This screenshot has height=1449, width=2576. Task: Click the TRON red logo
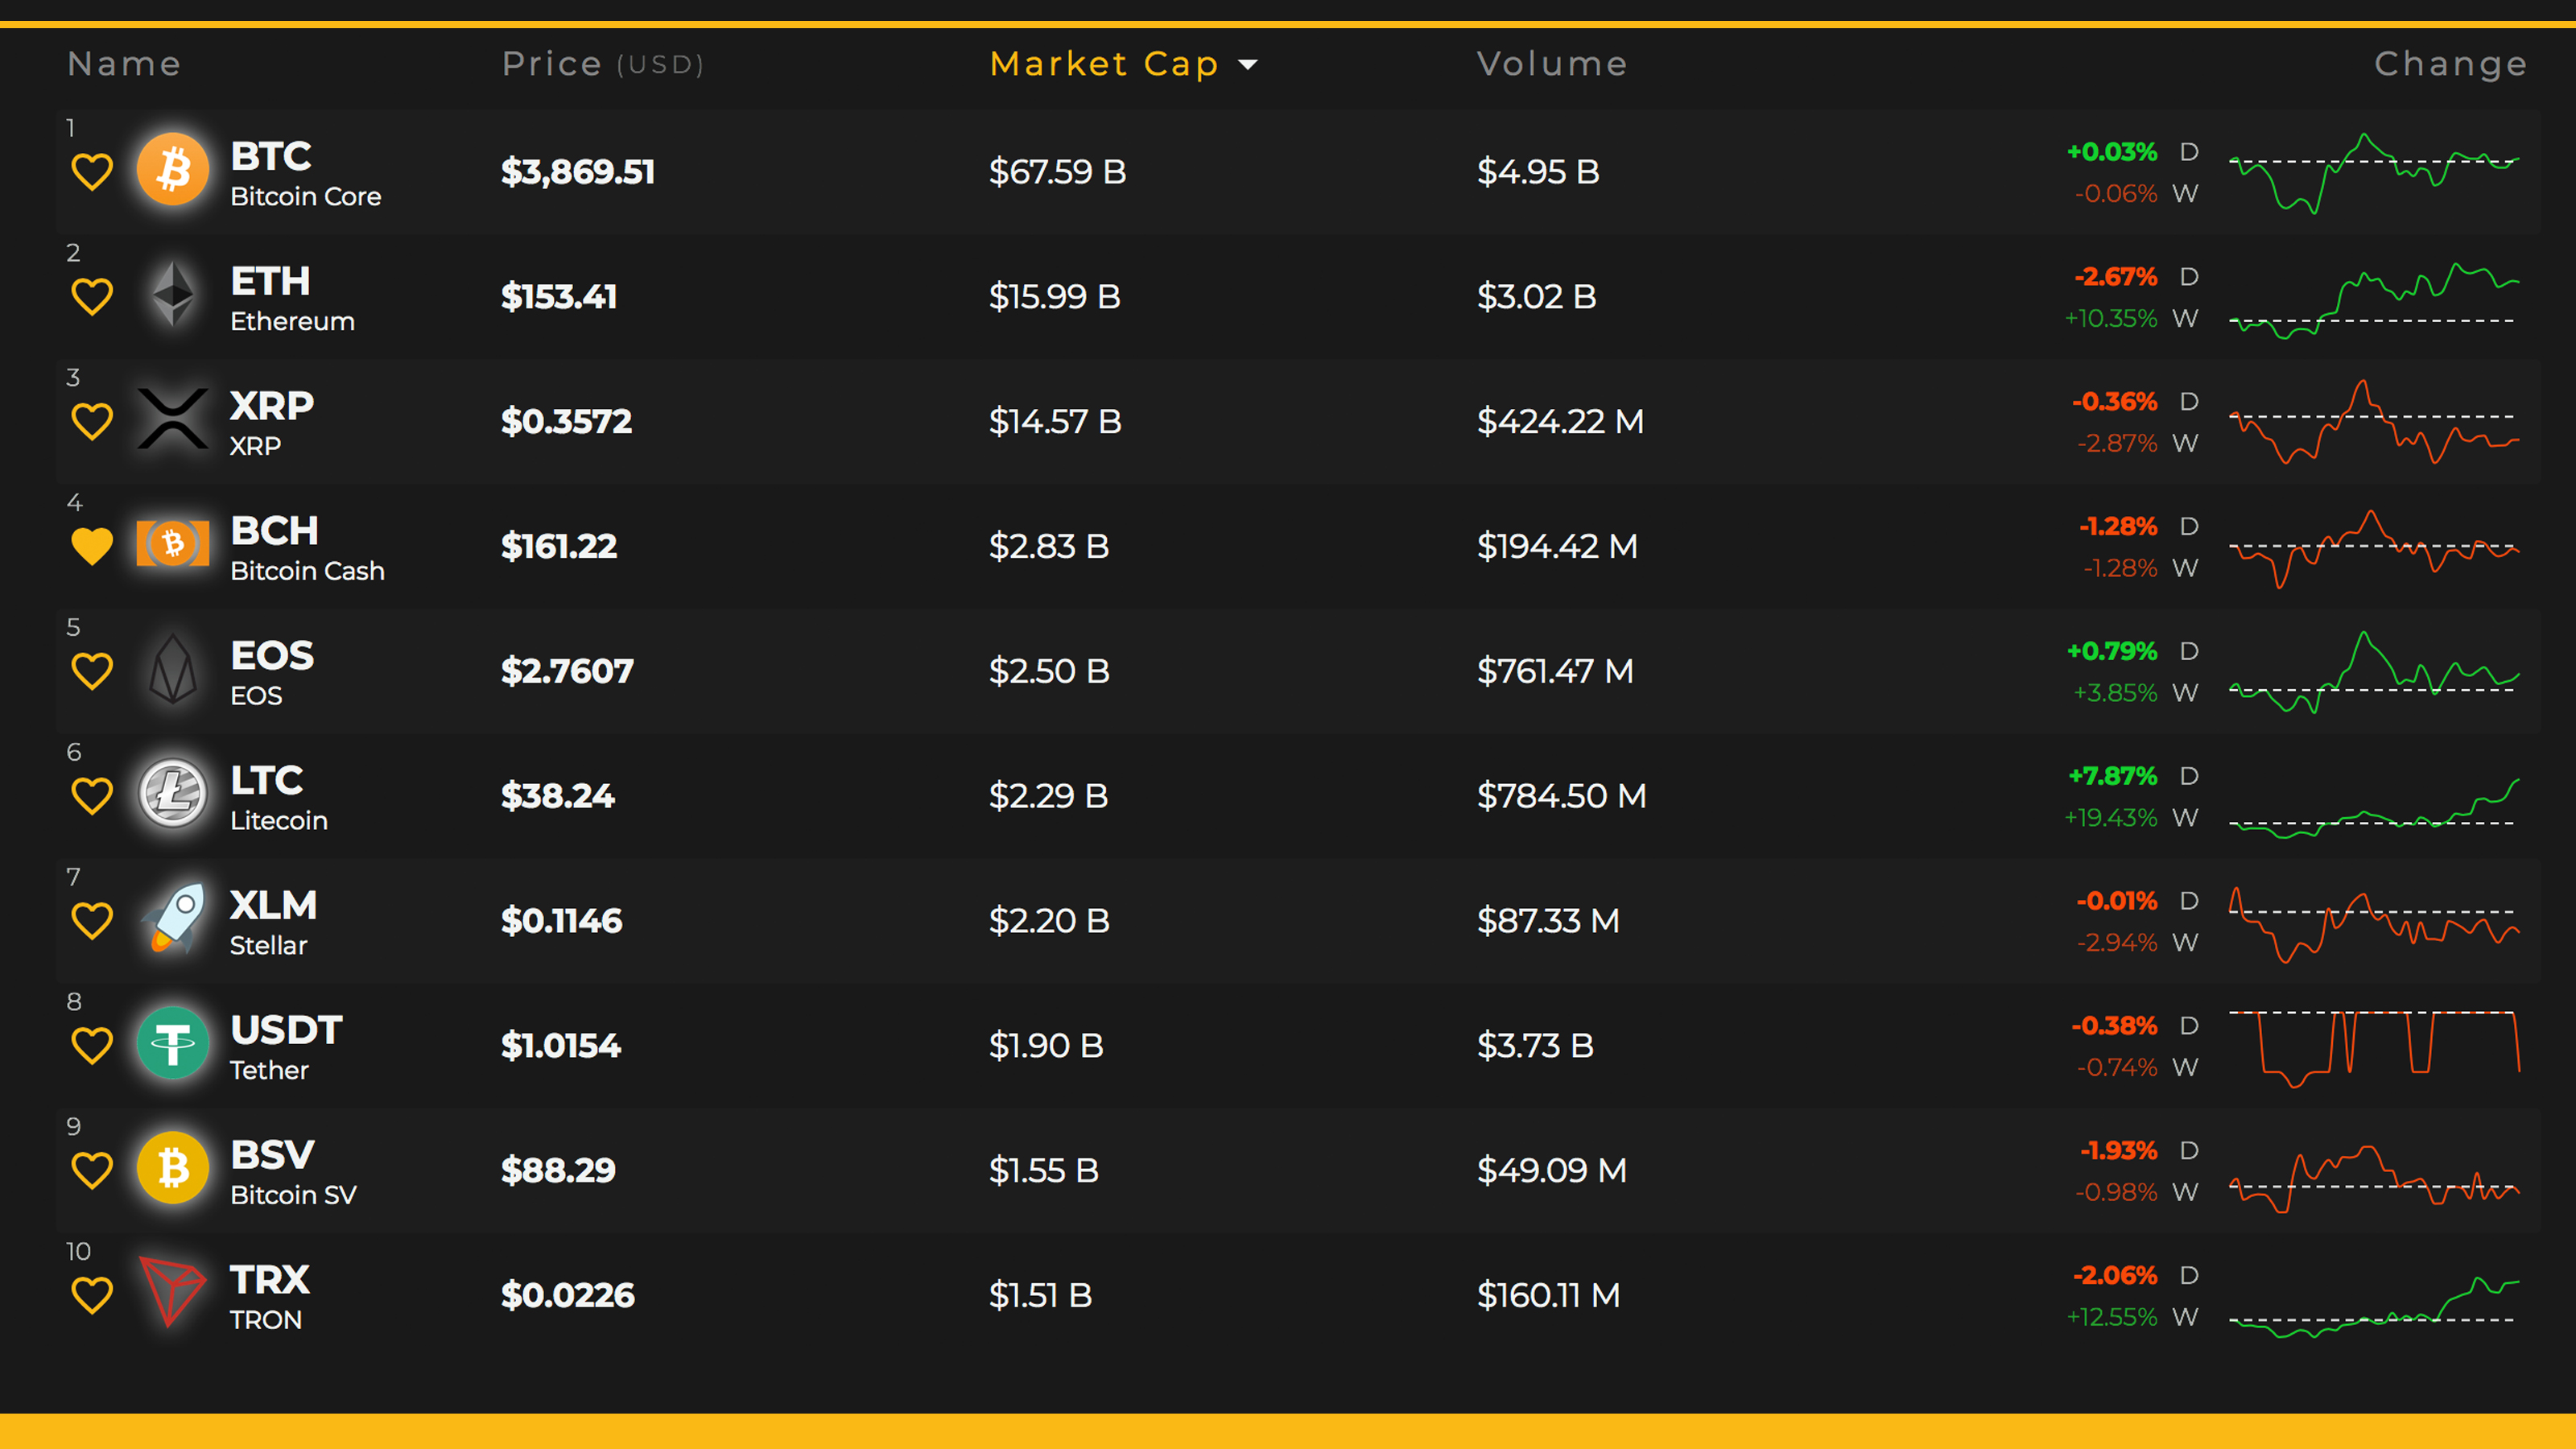(172, 1291)
